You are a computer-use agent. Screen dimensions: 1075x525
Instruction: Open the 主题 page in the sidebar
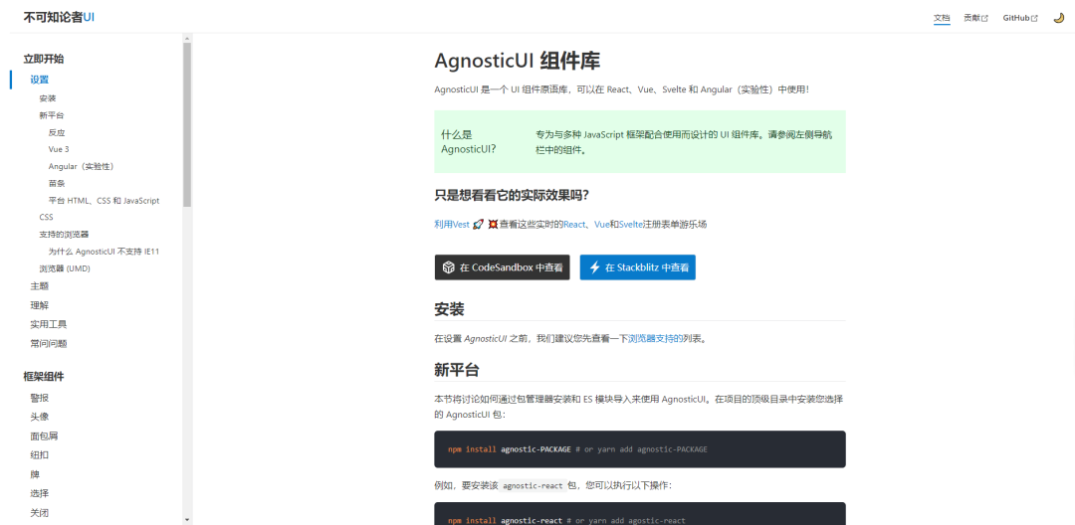click(40, 286)
